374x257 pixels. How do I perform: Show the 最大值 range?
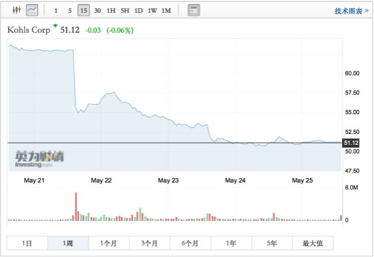coord(313,243)
